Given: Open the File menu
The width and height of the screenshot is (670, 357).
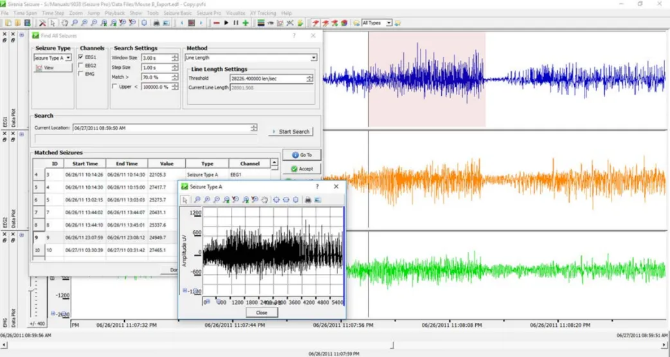Looking at the screenshot, I should 5,14.
